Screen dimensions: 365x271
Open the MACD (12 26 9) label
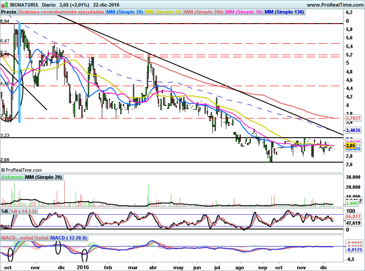(69, 238)
